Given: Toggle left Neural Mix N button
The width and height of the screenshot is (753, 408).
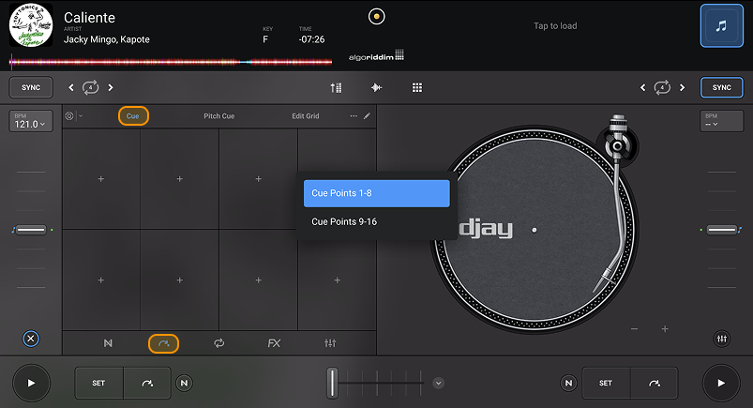Looking at the screenshot, I should (184, 383).
